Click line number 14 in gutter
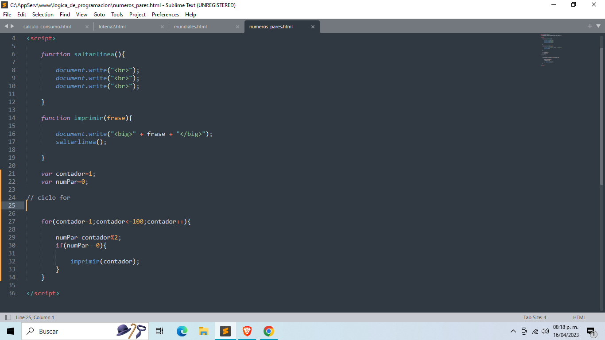The image size is (605, 340). click(12, 118)
